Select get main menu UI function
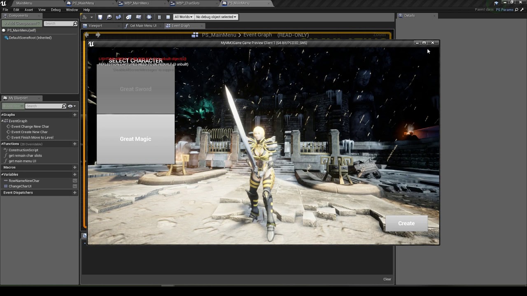Viewport: 527px width, 296px height. point(22,161)
